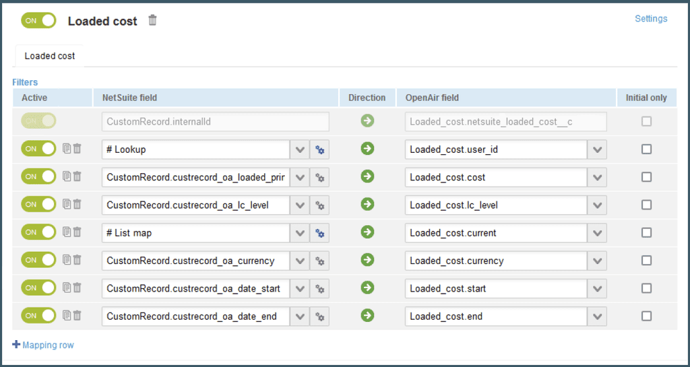Open gear settings for custrecord_oa_lc_level row
690x367 pixels.
pyautogui.click(x=319, y=205)
